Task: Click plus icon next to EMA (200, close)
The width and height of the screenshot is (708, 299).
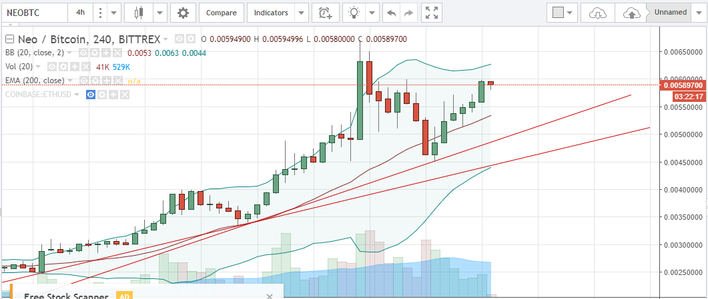Action: coord(107,81)
